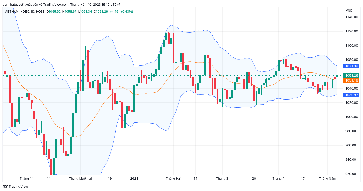
Task: Click the upper band price label 1071.39
Action: tap(352, 66)
